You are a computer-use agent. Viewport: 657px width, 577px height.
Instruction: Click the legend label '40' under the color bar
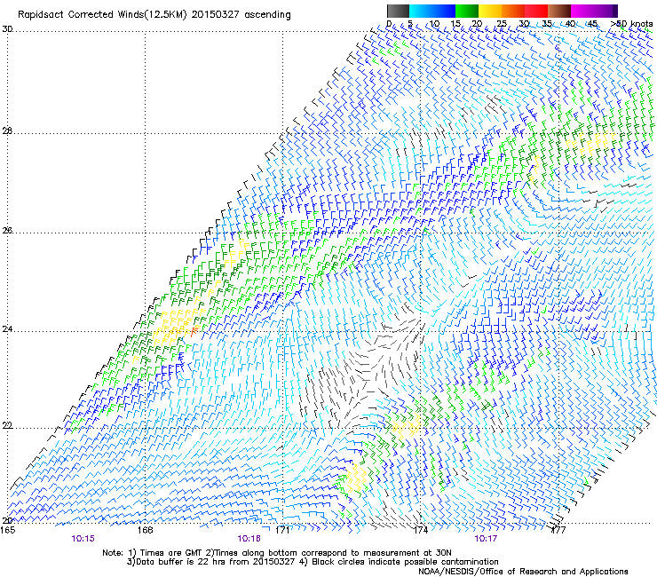[570, 24]
